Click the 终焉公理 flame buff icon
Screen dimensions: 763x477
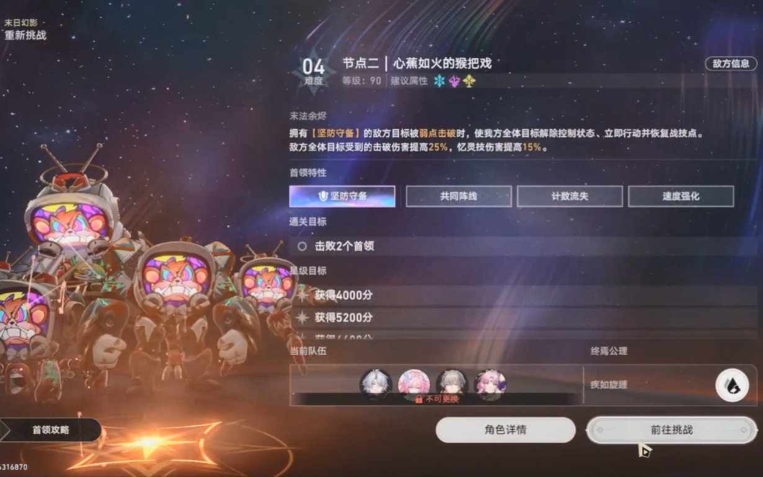[x=732, y=385]
